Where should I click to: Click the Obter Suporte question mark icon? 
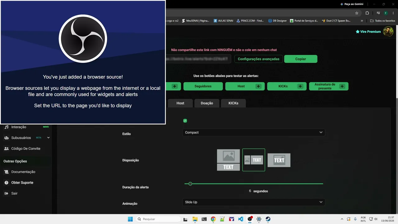tap(6, 183)
